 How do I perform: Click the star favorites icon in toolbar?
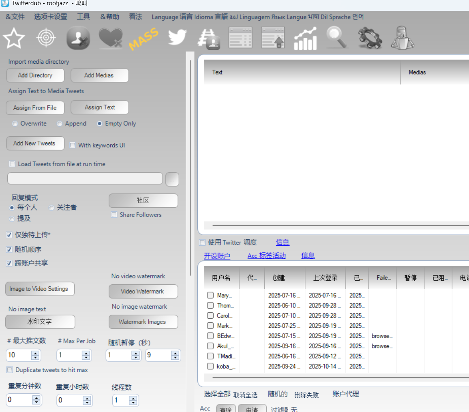[x=14, y=39]
